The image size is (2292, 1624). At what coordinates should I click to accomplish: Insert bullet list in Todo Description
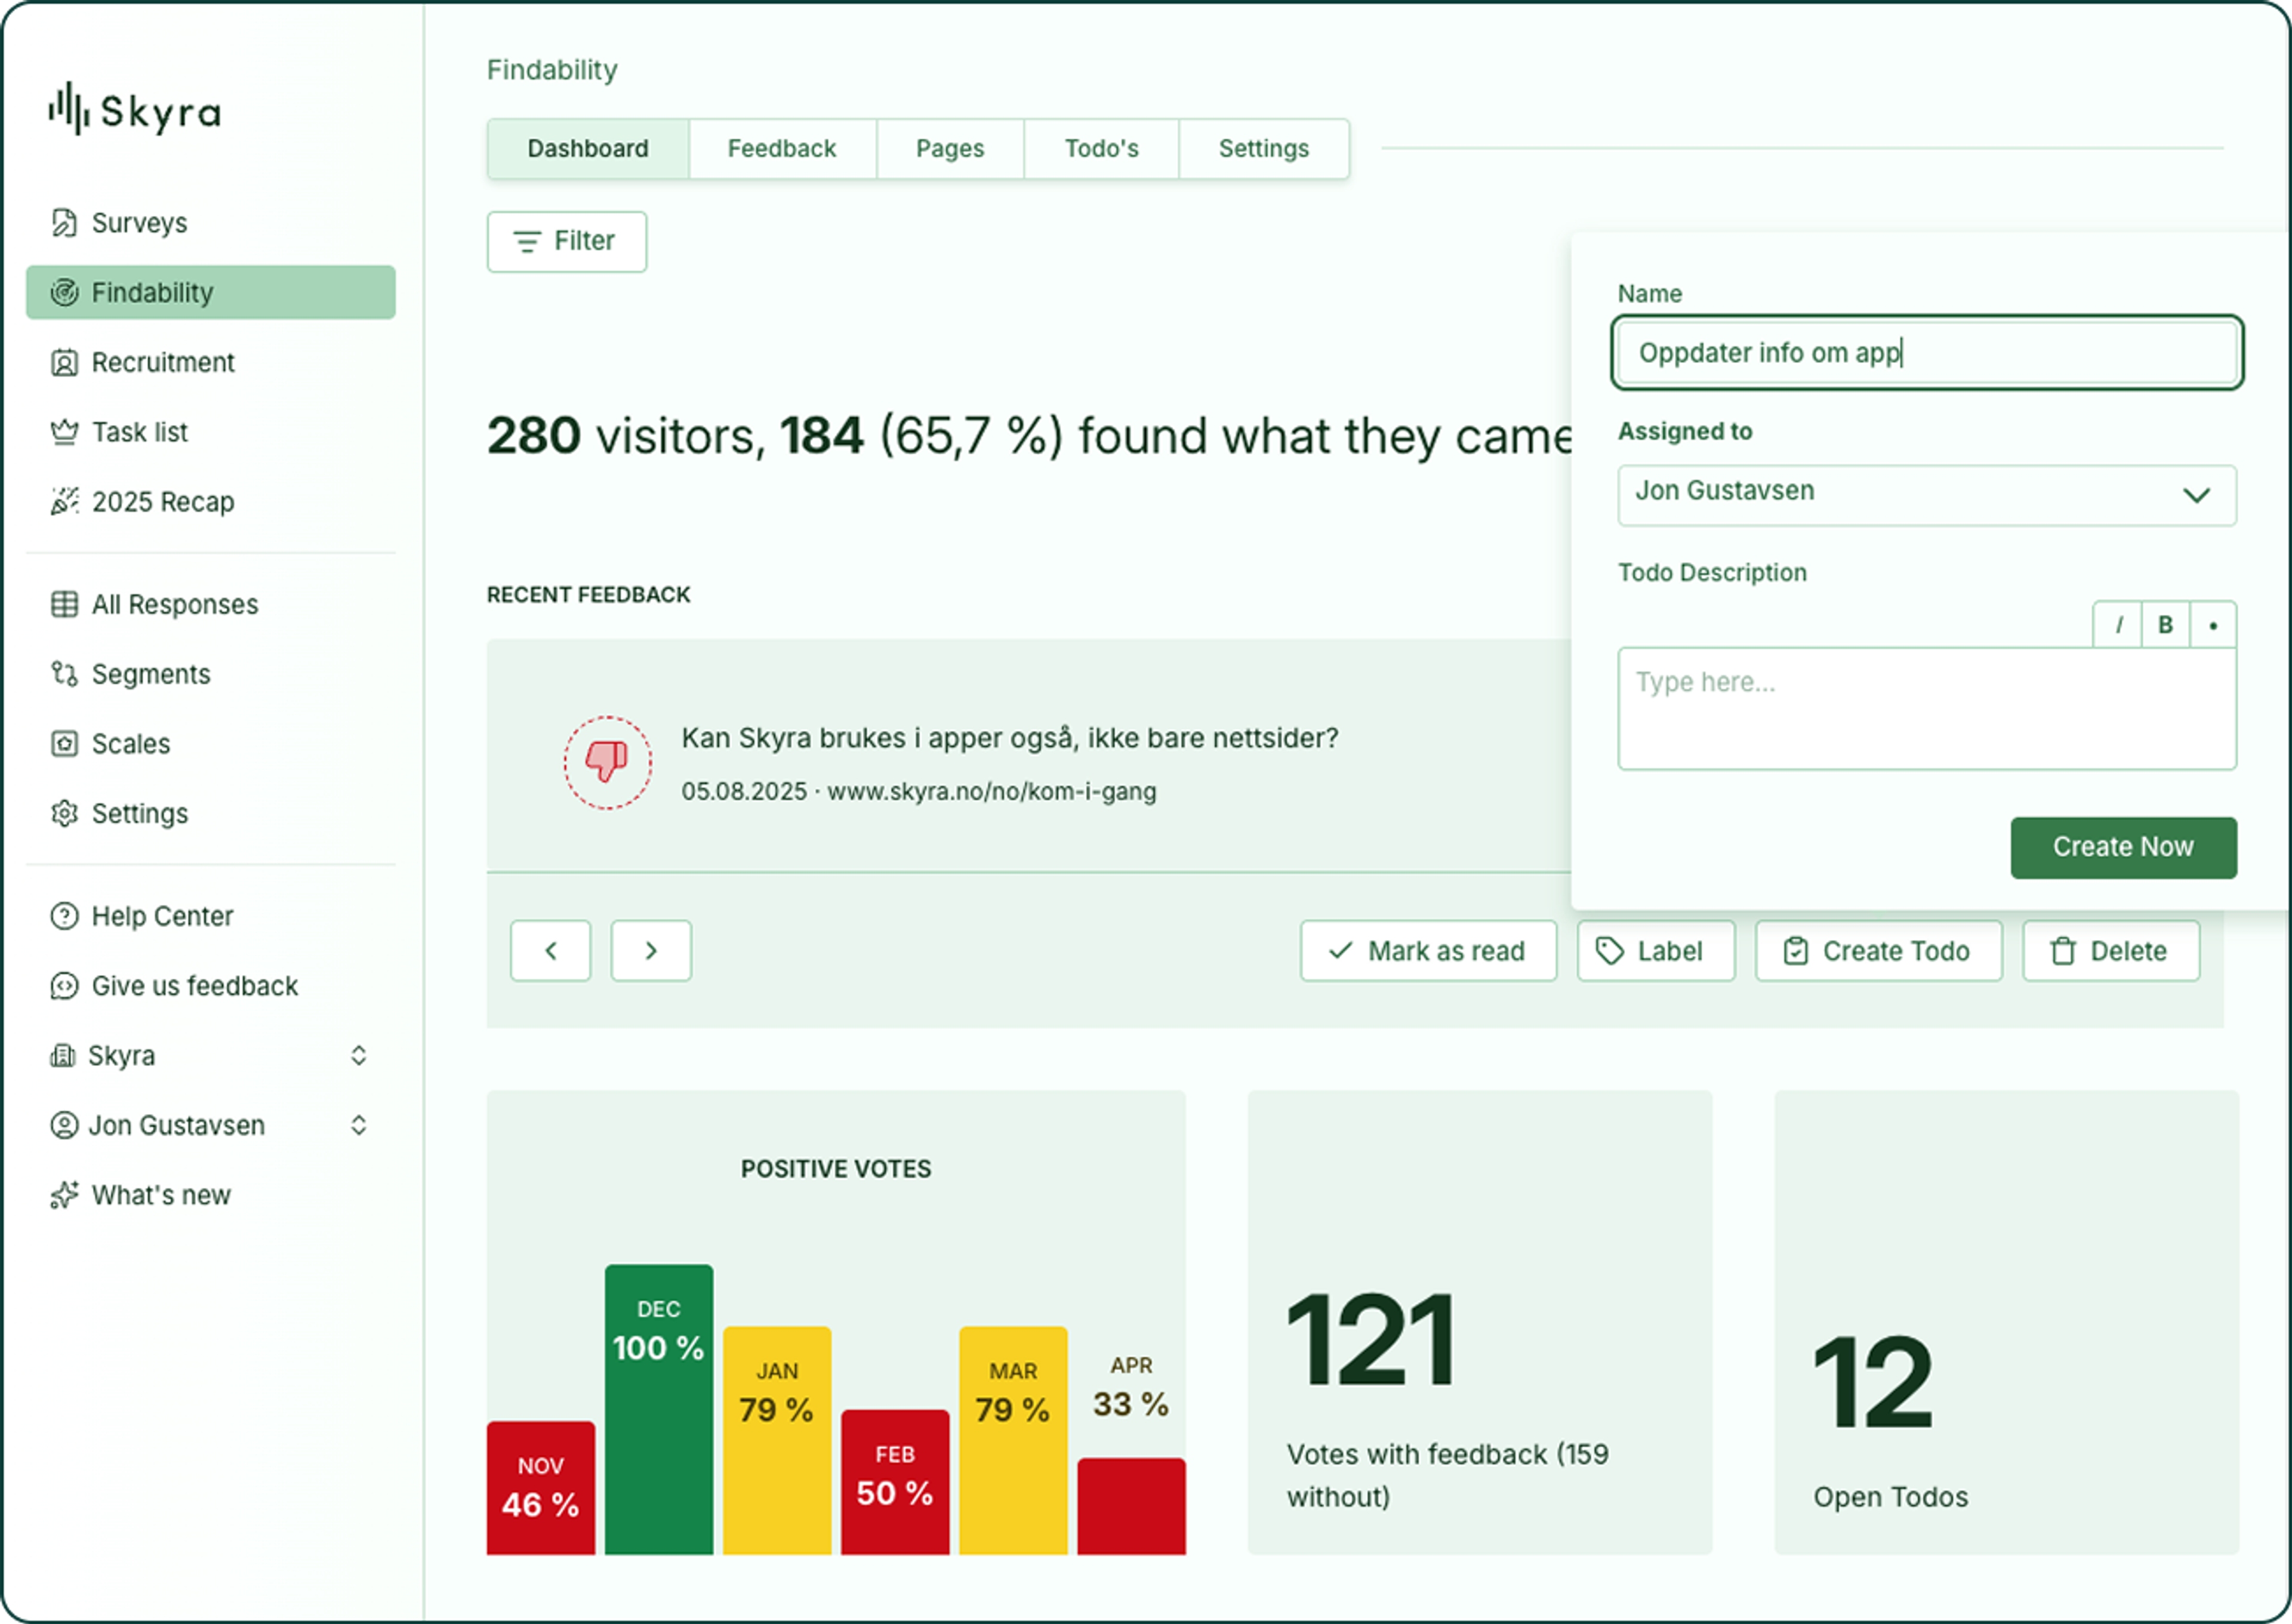tap(2213, 625)
